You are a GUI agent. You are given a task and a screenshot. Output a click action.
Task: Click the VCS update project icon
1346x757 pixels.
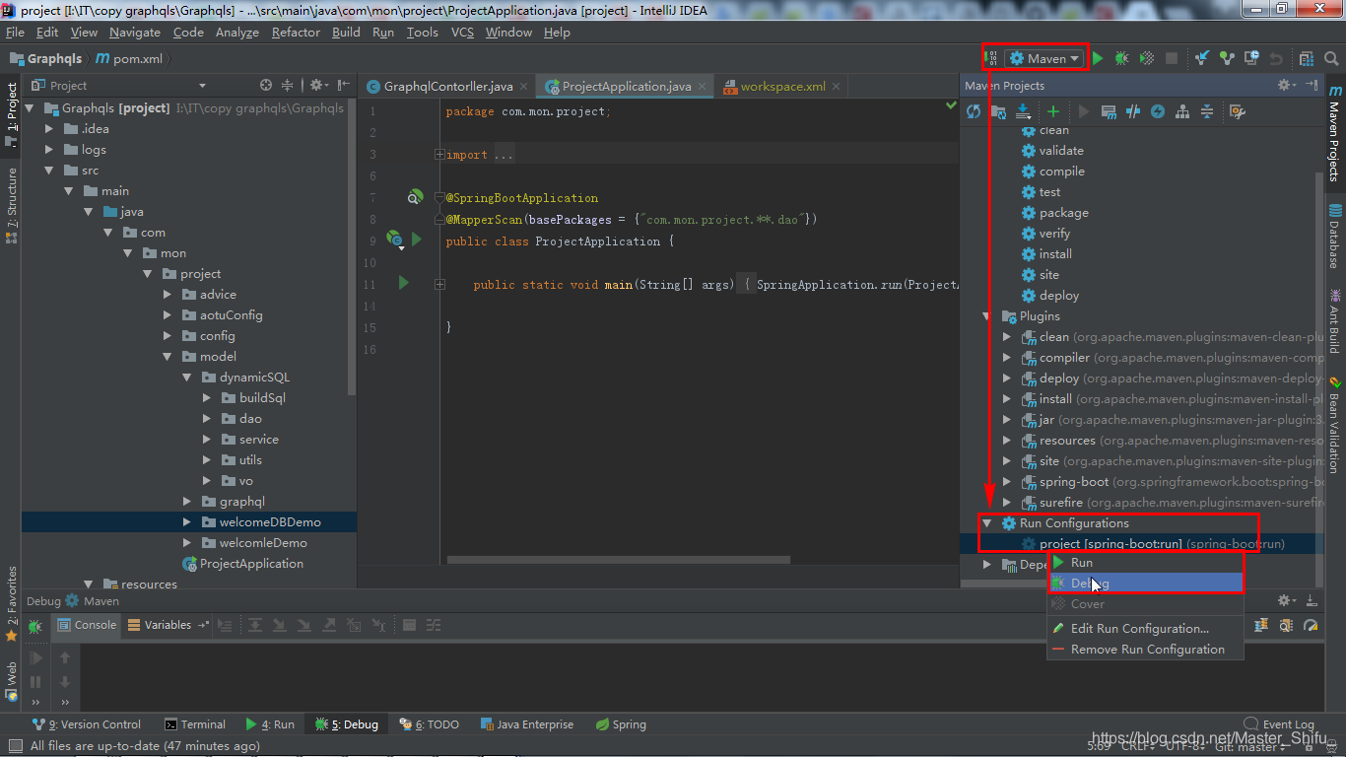(x=1202, y=58)
